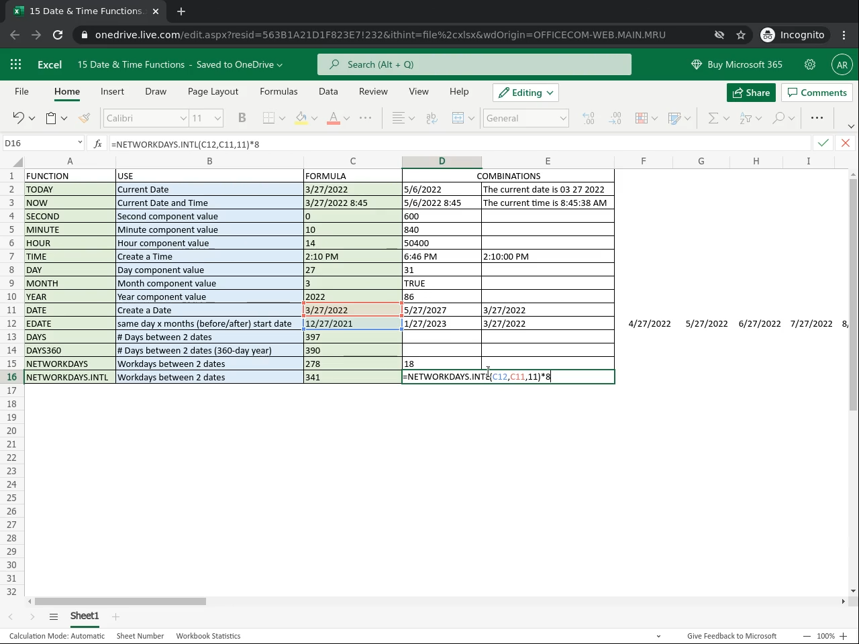859x644 pixels.
Task: Click the yellow fill color swatch
Action: [301, 118]
